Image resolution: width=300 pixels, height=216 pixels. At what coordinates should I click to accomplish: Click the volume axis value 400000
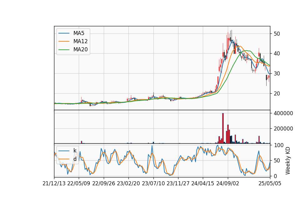point(283,113)
